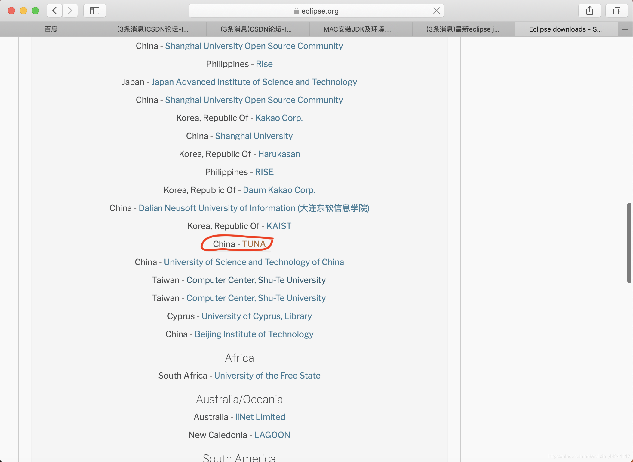
Task: Open the iiNet Limited mirror link
Action: (260, 417)
